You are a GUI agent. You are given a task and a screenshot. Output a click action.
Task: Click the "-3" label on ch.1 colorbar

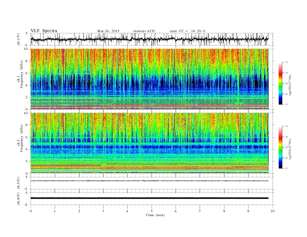(x=286, y=62)
